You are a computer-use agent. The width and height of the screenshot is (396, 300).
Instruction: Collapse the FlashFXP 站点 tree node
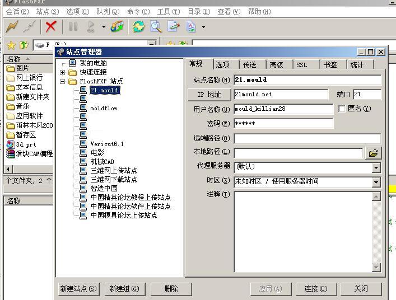click(x=62, y=81)
